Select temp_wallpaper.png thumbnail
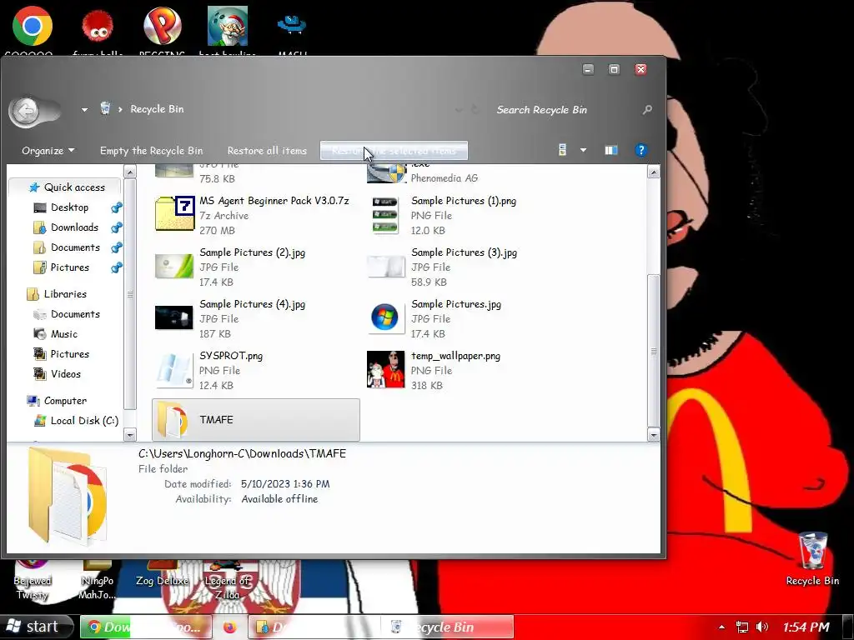Image resolution: width=854 pixels, height=640 pixels. click(x=385, y=369)
